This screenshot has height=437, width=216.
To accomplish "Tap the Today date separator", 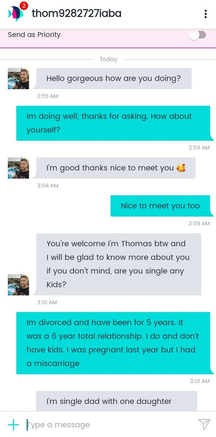I will 109,60.
